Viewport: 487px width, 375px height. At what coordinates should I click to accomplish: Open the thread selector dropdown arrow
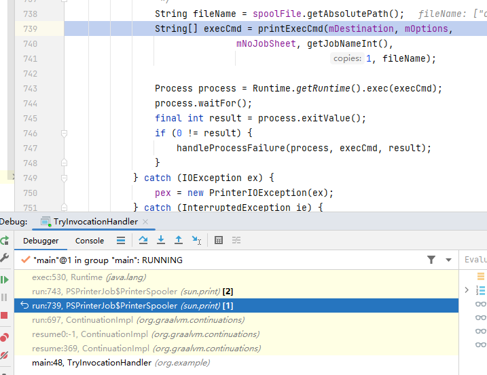(448, 260)
